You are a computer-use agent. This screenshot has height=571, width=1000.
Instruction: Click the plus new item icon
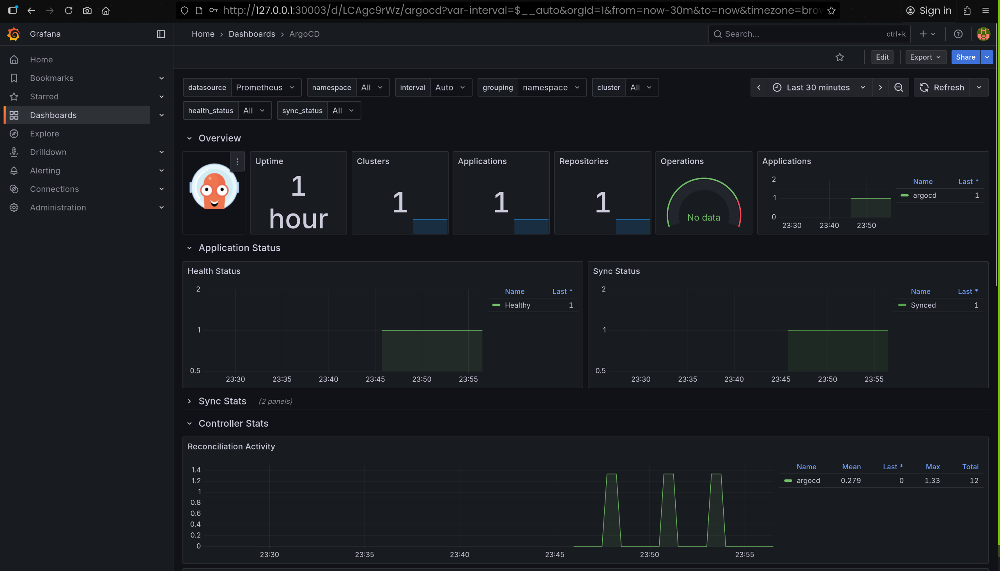tap(923, 34)
